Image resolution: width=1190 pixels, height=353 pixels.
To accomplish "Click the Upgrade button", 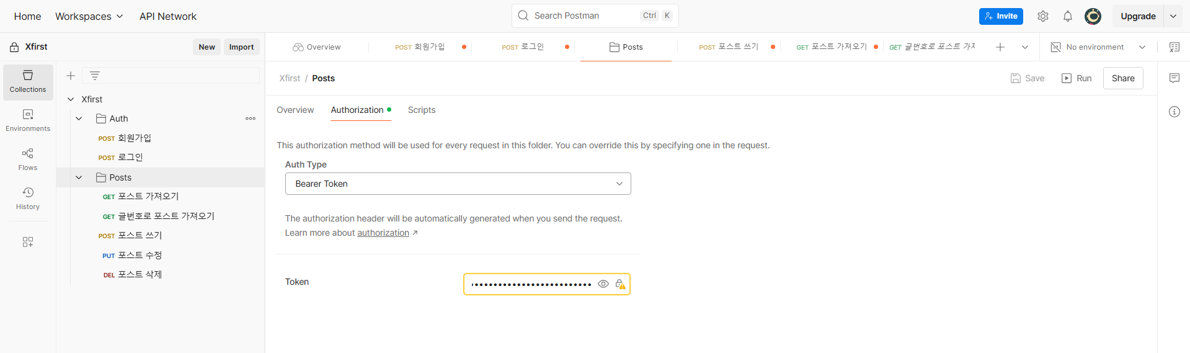I will [1138, 16].
